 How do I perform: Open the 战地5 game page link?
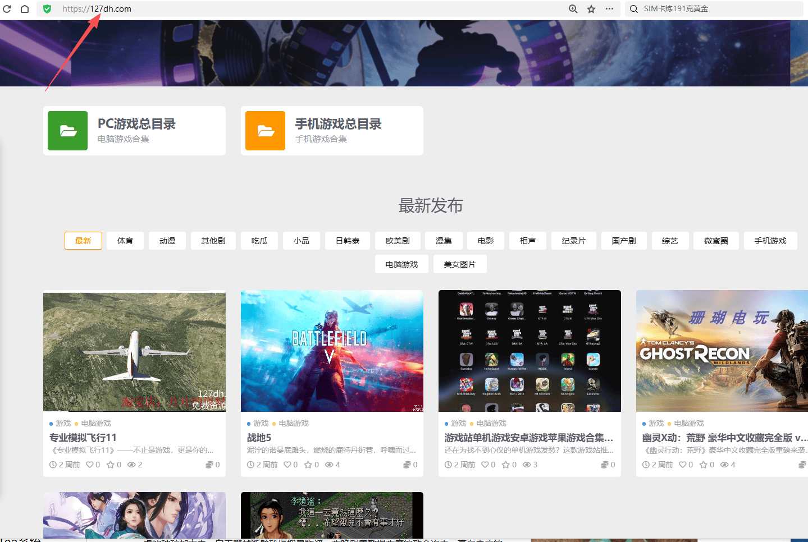pyautogui.click(x=260, y=438)
